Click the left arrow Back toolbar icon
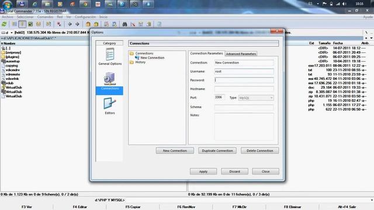Screen dimensions: 374x210 (x=70, y=24)
